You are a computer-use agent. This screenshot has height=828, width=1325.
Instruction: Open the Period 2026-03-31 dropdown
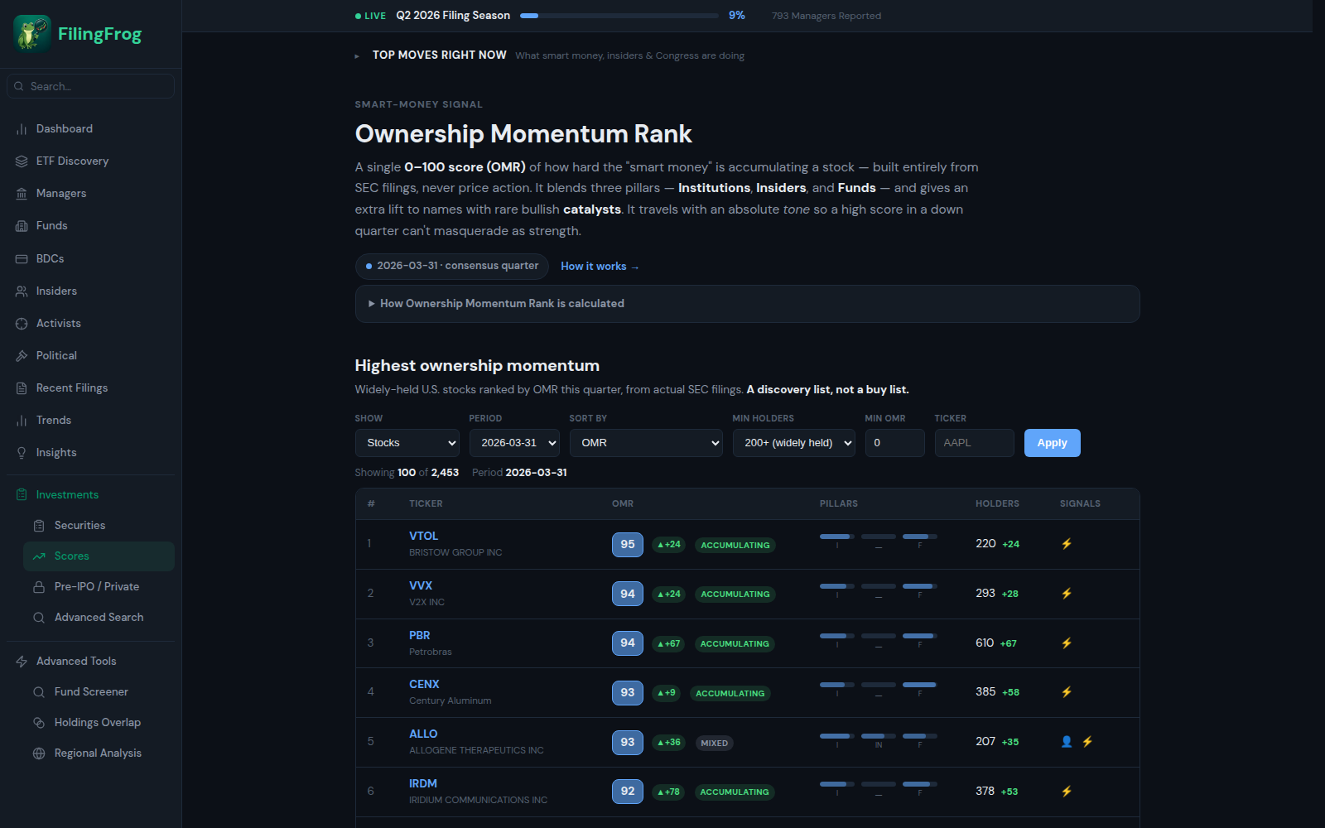pyautogui.click(x=514, y=443)
